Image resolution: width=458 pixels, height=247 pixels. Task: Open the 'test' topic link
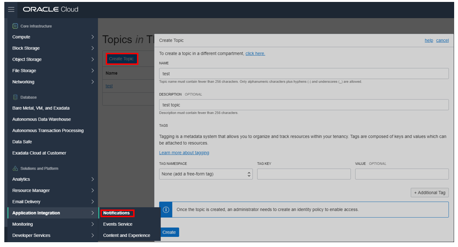109,86
